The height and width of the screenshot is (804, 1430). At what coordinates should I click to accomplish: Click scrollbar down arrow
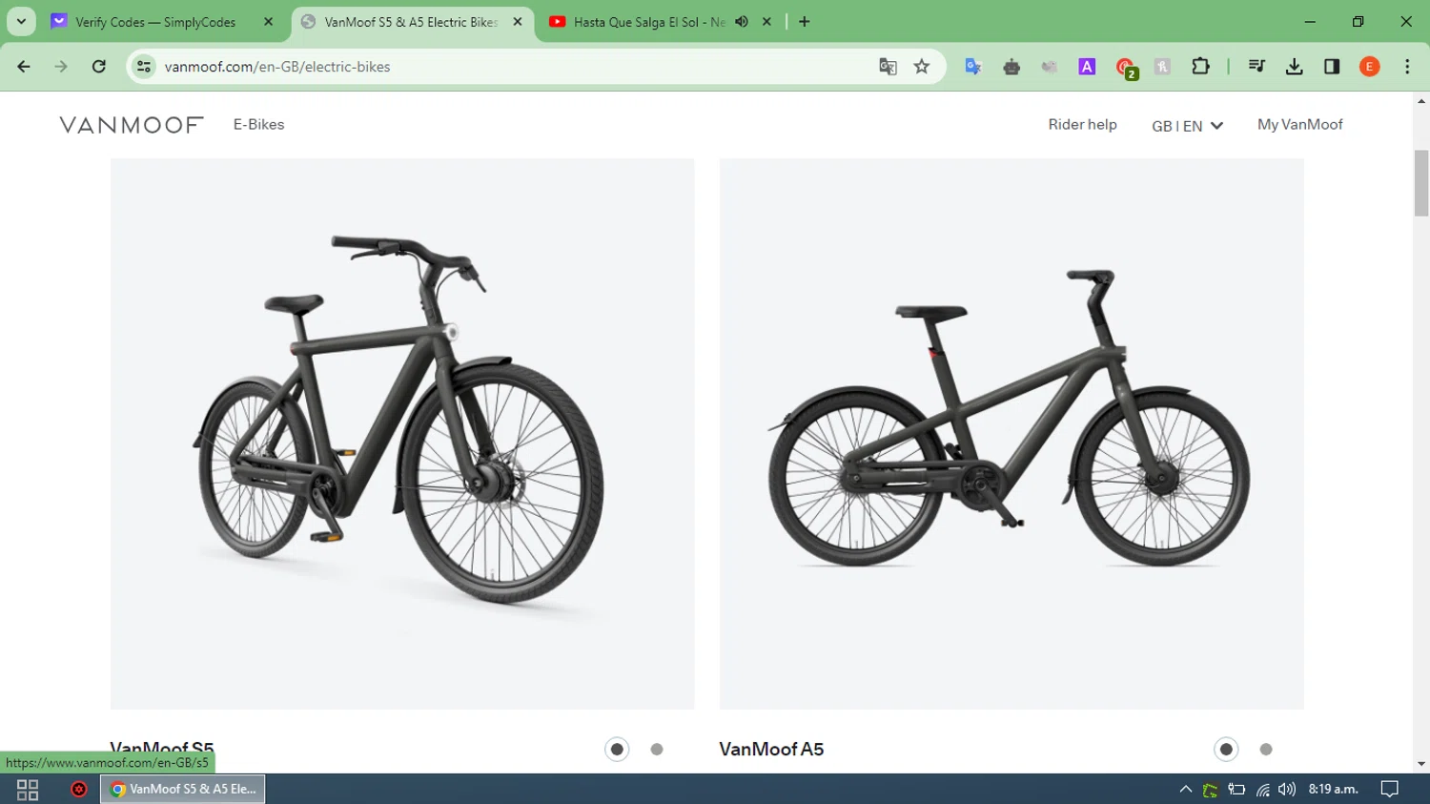tap(1421, 764)
